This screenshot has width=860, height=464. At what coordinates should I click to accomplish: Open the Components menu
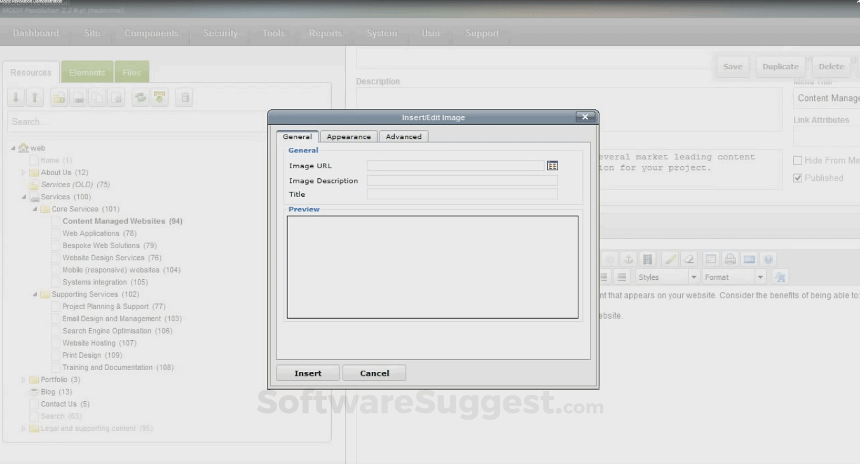(x=151, y=33)
